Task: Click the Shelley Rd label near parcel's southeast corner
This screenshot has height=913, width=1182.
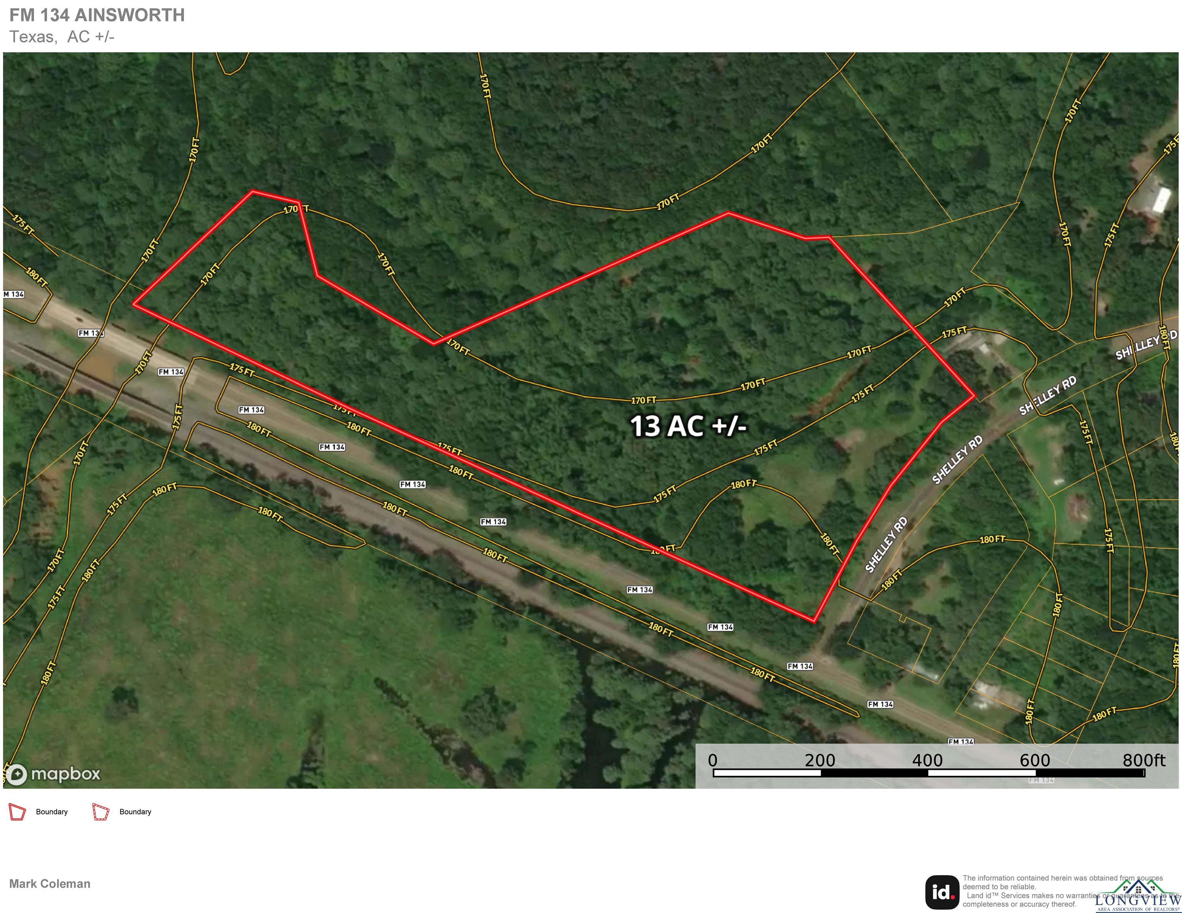Action: point(885,544)
